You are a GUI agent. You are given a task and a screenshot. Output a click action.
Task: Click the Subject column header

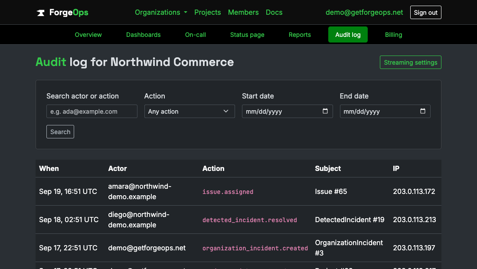click(x=328, y=169)
